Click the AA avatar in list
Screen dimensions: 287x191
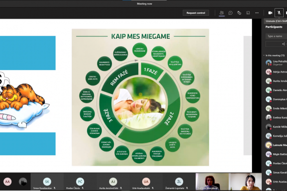268,72
